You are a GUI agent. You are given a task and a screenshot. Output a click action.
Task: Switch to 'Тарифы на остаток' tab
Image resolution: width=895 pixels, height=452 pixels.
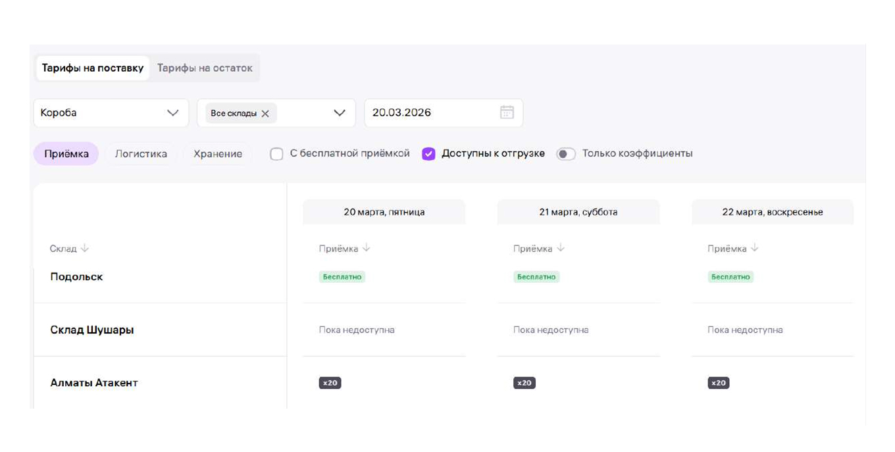point(205,68)
